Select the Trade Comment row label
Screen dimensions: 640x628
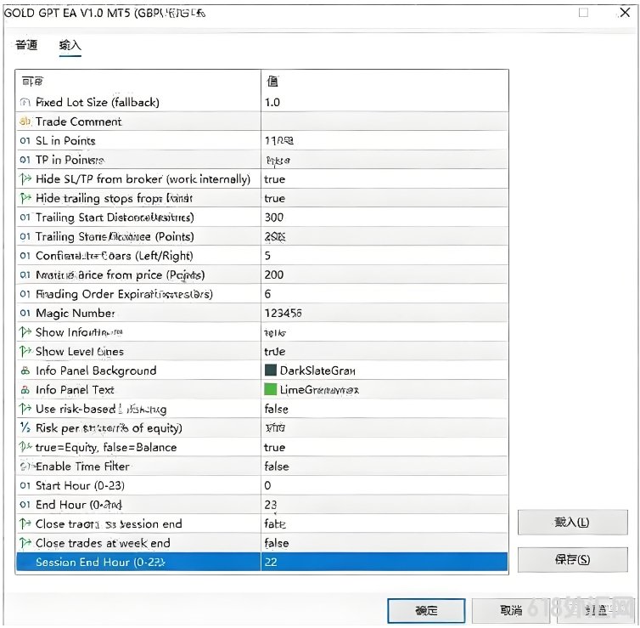click(78, 122)
